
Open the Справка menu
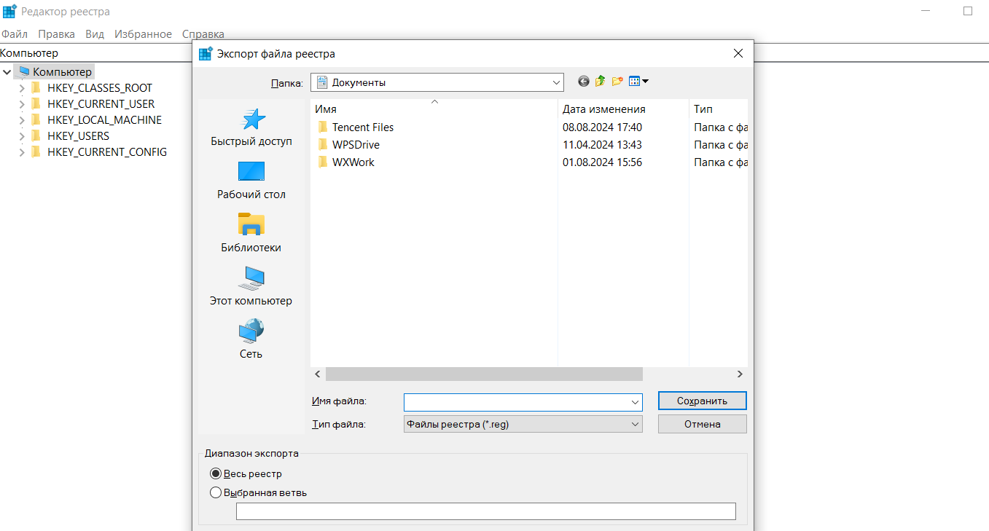[x=203, y=34]
